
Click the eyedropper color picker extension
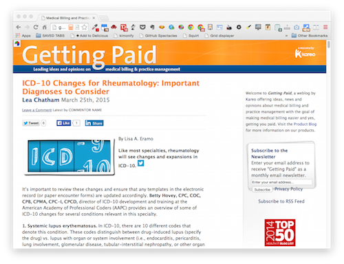(95, 27)
